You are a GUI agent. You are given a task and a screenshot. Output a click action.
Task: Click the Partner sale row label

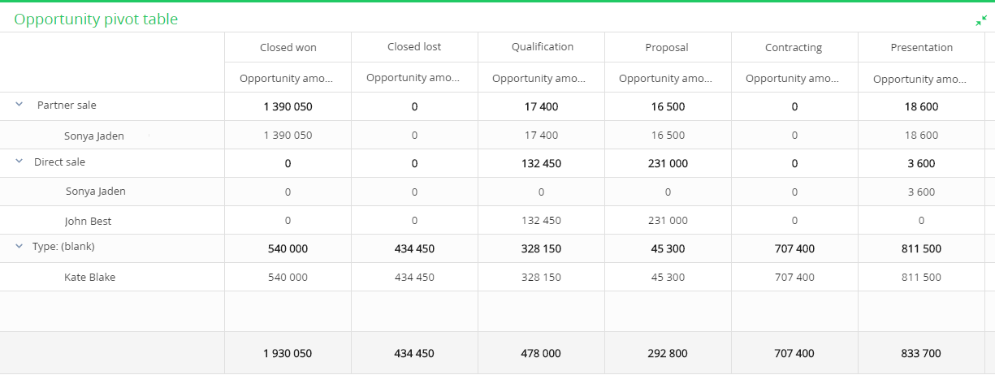pyautogui.click(x=67, y=105)
